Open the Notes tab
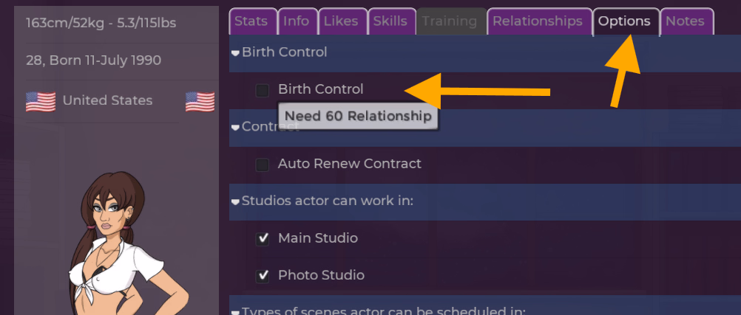 [685, 21]
